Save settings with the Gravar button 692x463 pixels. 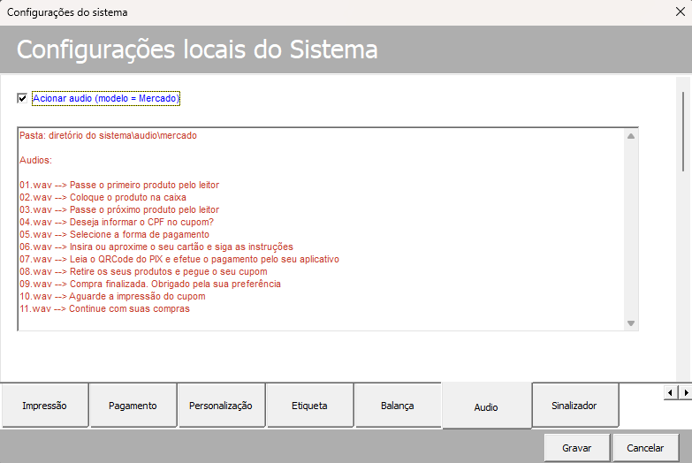[x=577, y=448]
